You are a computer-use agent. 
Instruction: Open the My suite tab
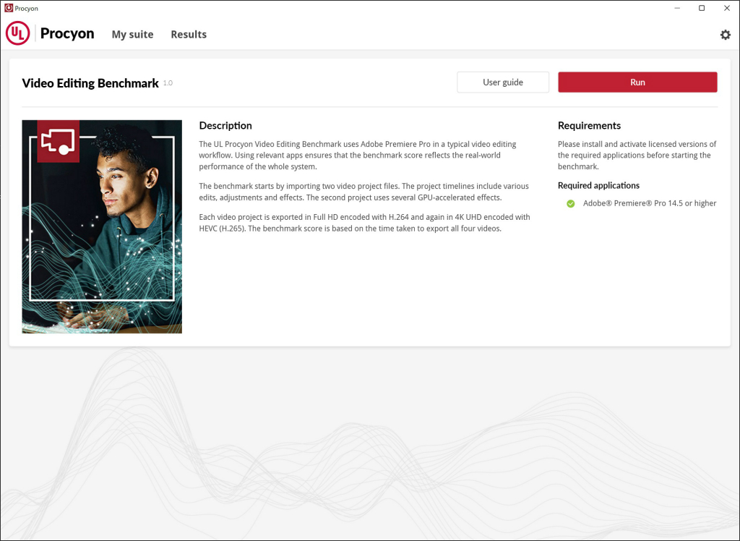pyautogui.click(x=133, y=35)
